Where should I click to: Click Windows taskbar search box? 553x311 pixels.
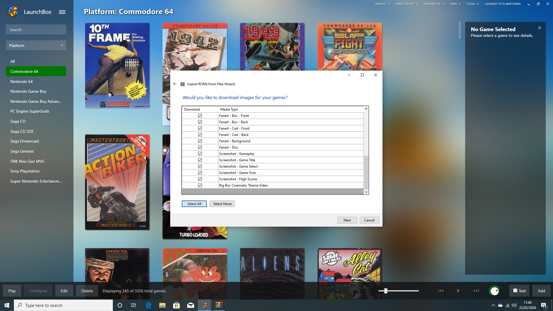click(x=63, y=305)
